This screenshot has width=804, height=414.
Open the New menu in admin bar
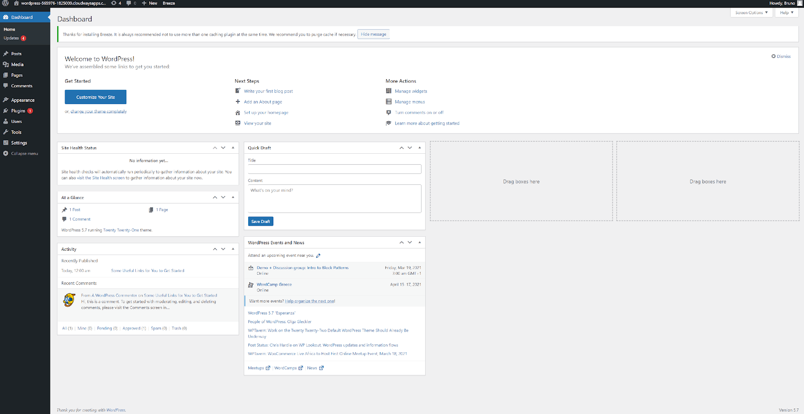150,4
